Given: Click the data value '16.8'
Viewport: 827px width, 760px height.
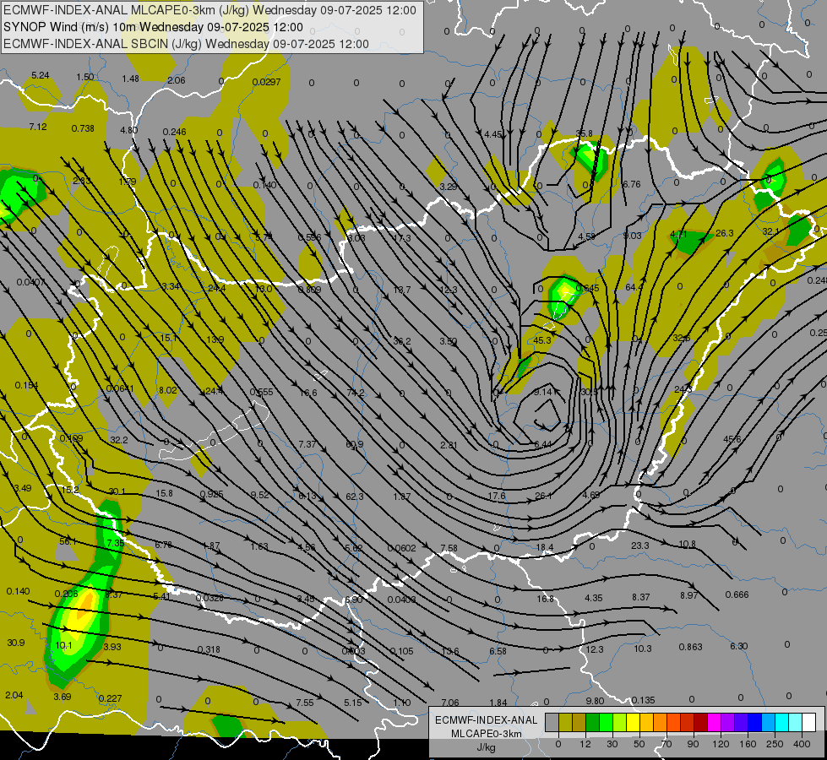Looking at the screenshot, I should 545,600.
